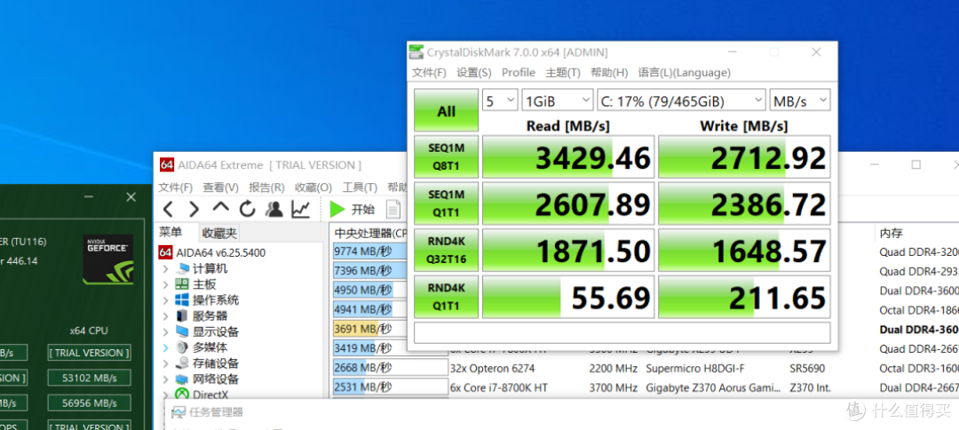The height and width of the screenshot is (430, 959).
Task: Click the empty CrystalDiskMark comment field
Action: (622, 333)
